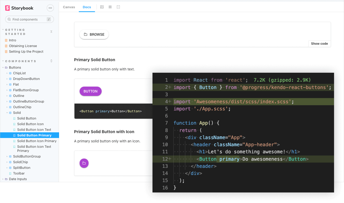Click the Find components search field
The image size is (344, 203).
point(30,19)
